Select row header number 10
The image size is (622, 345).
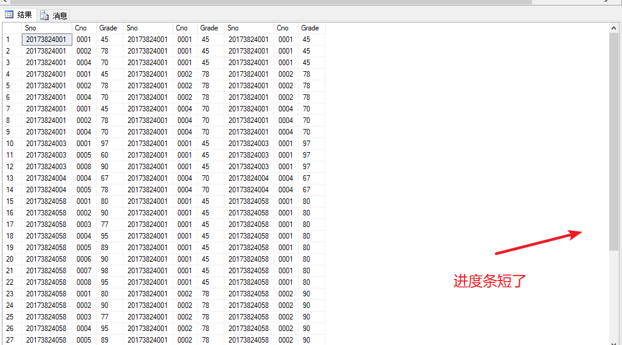pos(12,144)
